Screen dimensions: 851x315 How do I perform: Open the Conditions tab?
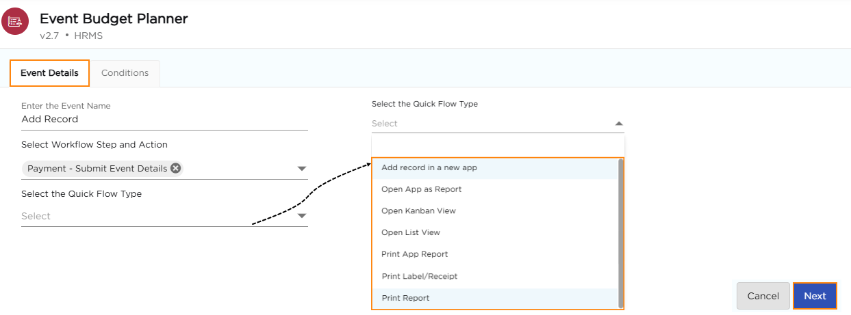[x=125, y=73]
